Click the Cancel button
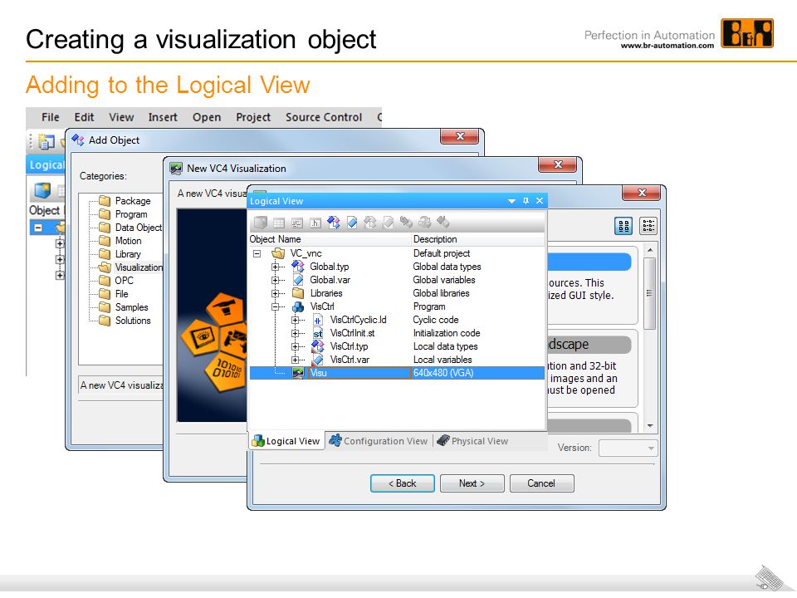This screenshot has width=797, height=598. point(540,483)
